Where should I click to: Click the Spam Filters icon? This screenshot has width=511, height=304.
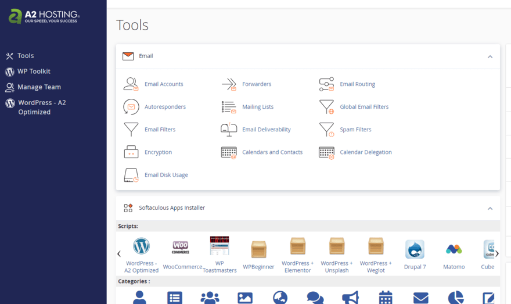(x=326, y=130)
